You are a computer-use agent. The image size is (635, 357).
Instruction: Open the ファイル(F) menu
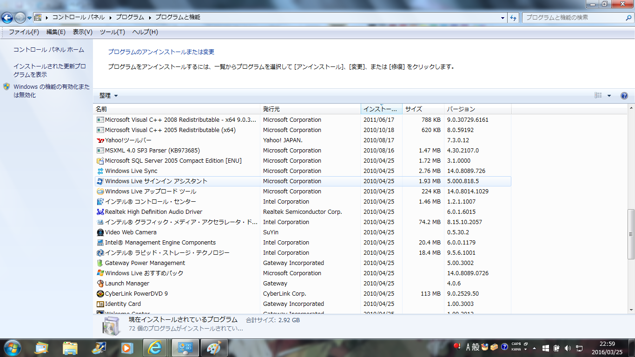pos(24,32)
